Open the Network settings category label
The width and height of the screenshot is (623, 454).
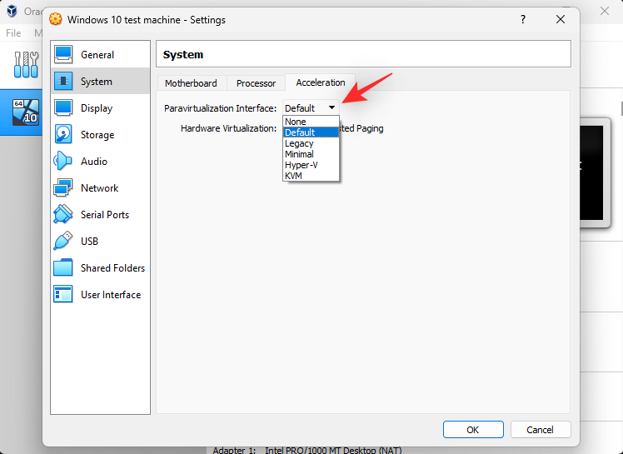coord(99,188)
